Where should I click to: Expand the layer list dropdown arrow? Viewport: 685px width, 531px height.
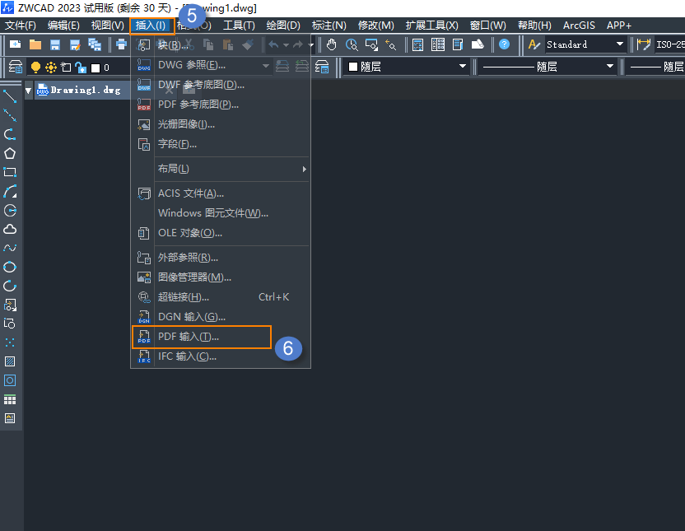click(265, 67)
